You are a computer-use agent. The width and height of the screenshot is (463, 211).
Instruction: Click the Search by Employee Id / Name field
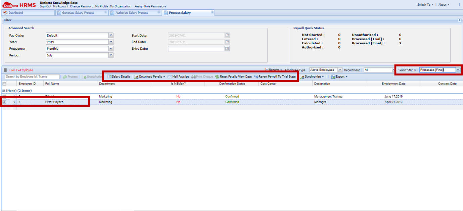(x=32, y=77)
